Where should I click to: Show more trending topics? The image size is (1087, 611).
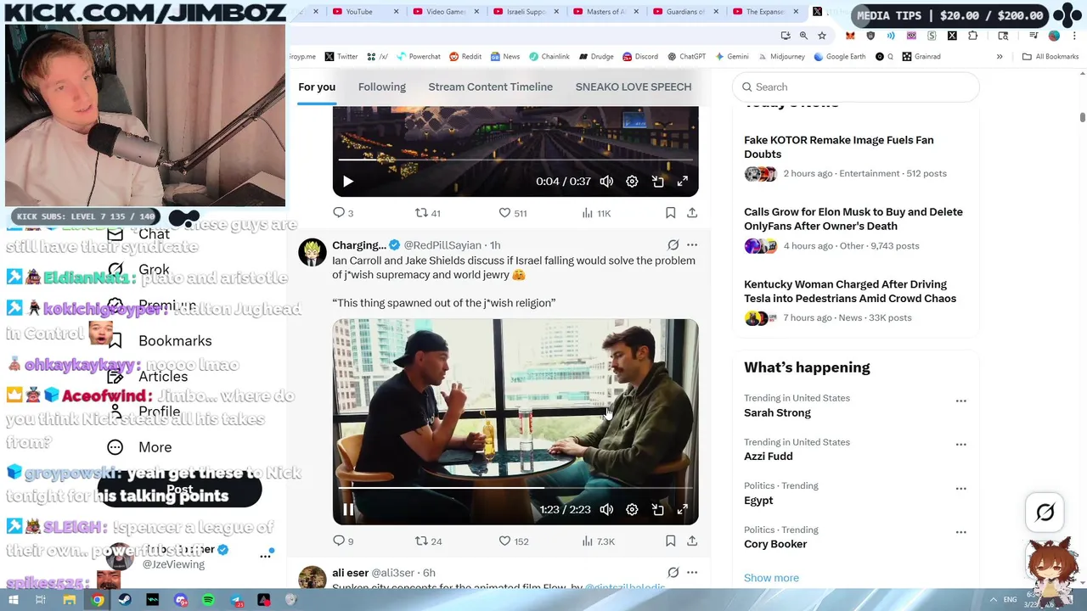[771, 578]
